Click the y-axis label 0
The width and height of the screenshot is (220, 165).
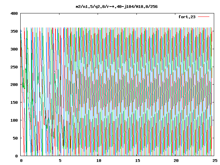(16, 156)
